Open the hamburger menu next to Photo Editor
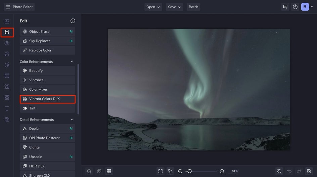317x177 pixels. tap(8, 7)
